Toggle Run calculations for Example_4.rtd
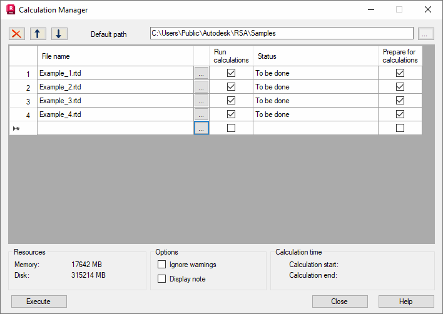The image size is (443, 314). pos(231,114)
